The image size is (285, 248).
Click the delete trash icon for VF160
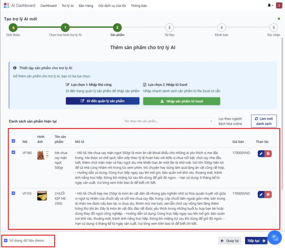click(268, 153)
